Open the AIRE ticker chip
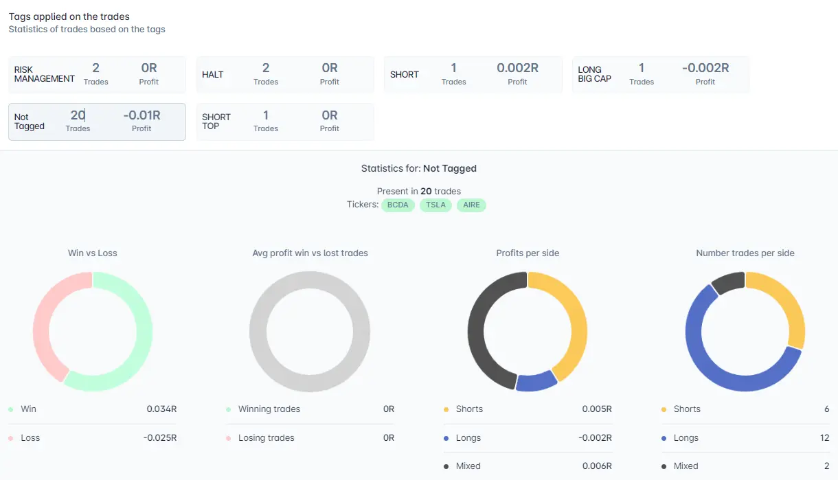The image size is (838, 480). (x=471, y=205)
